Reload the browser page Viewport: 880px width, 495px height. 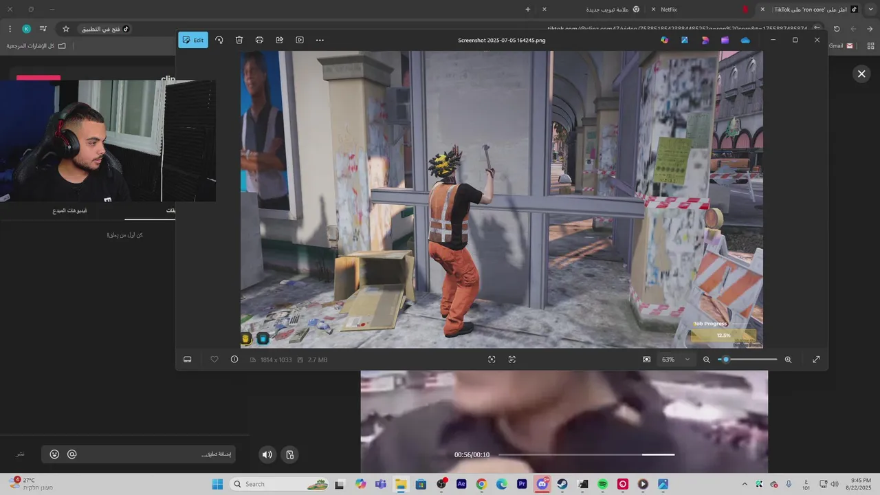837,29
